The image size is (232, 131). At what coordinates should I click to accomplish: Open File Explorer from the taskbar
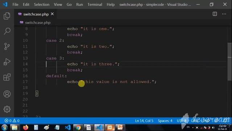tap(14, 128)
